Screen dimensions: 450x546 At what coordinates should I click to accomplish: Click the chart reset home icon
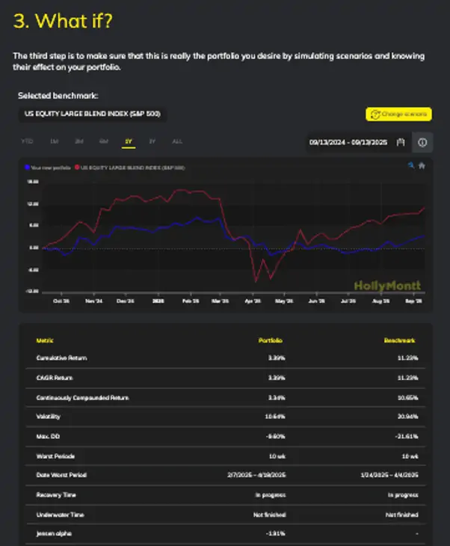(x=422, y=165)
